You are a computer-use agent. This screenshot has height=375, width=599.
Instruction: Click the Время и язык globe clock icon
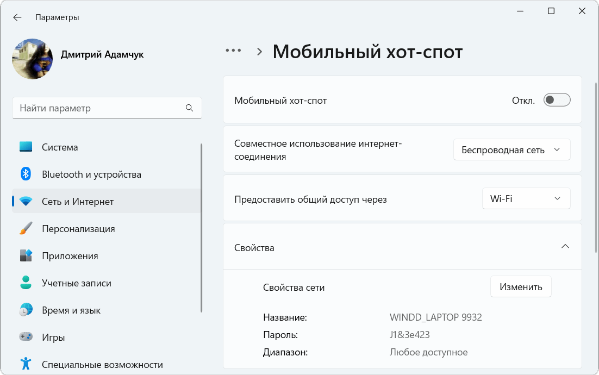pos(26,310)
